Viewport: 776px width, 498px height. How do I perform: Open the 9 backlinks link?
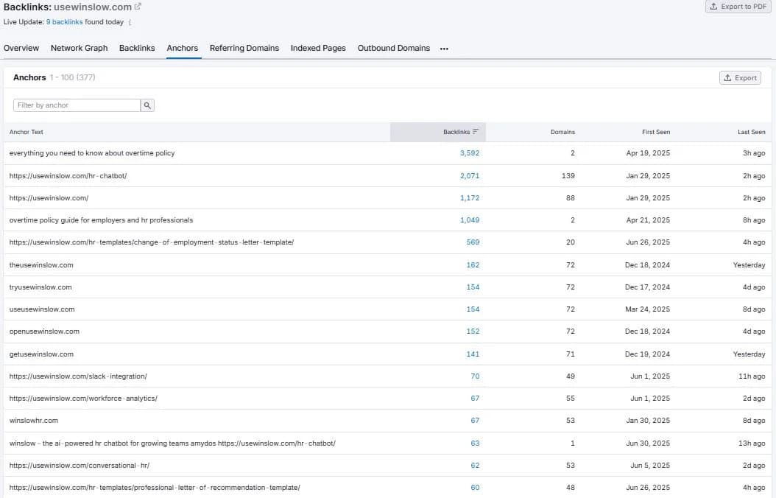[x=64, y=22]
